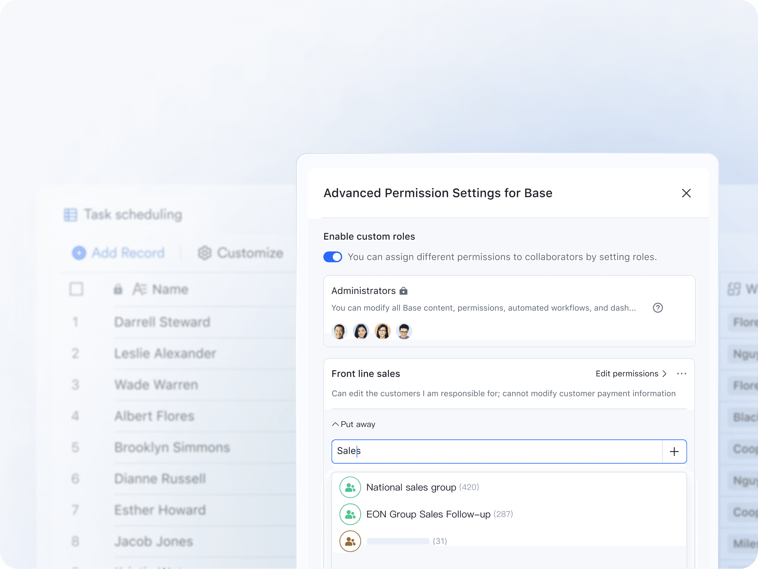The image size is (758, 569).
Task: Click the brown group icon with 31 members
Action: coord(350,541)
